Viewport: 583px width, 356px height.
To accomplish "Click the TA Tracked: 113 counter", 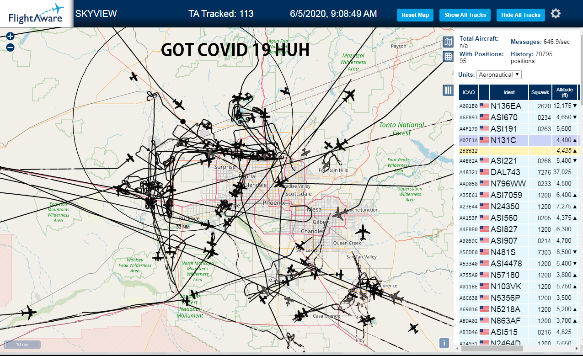I will (221, 14).
